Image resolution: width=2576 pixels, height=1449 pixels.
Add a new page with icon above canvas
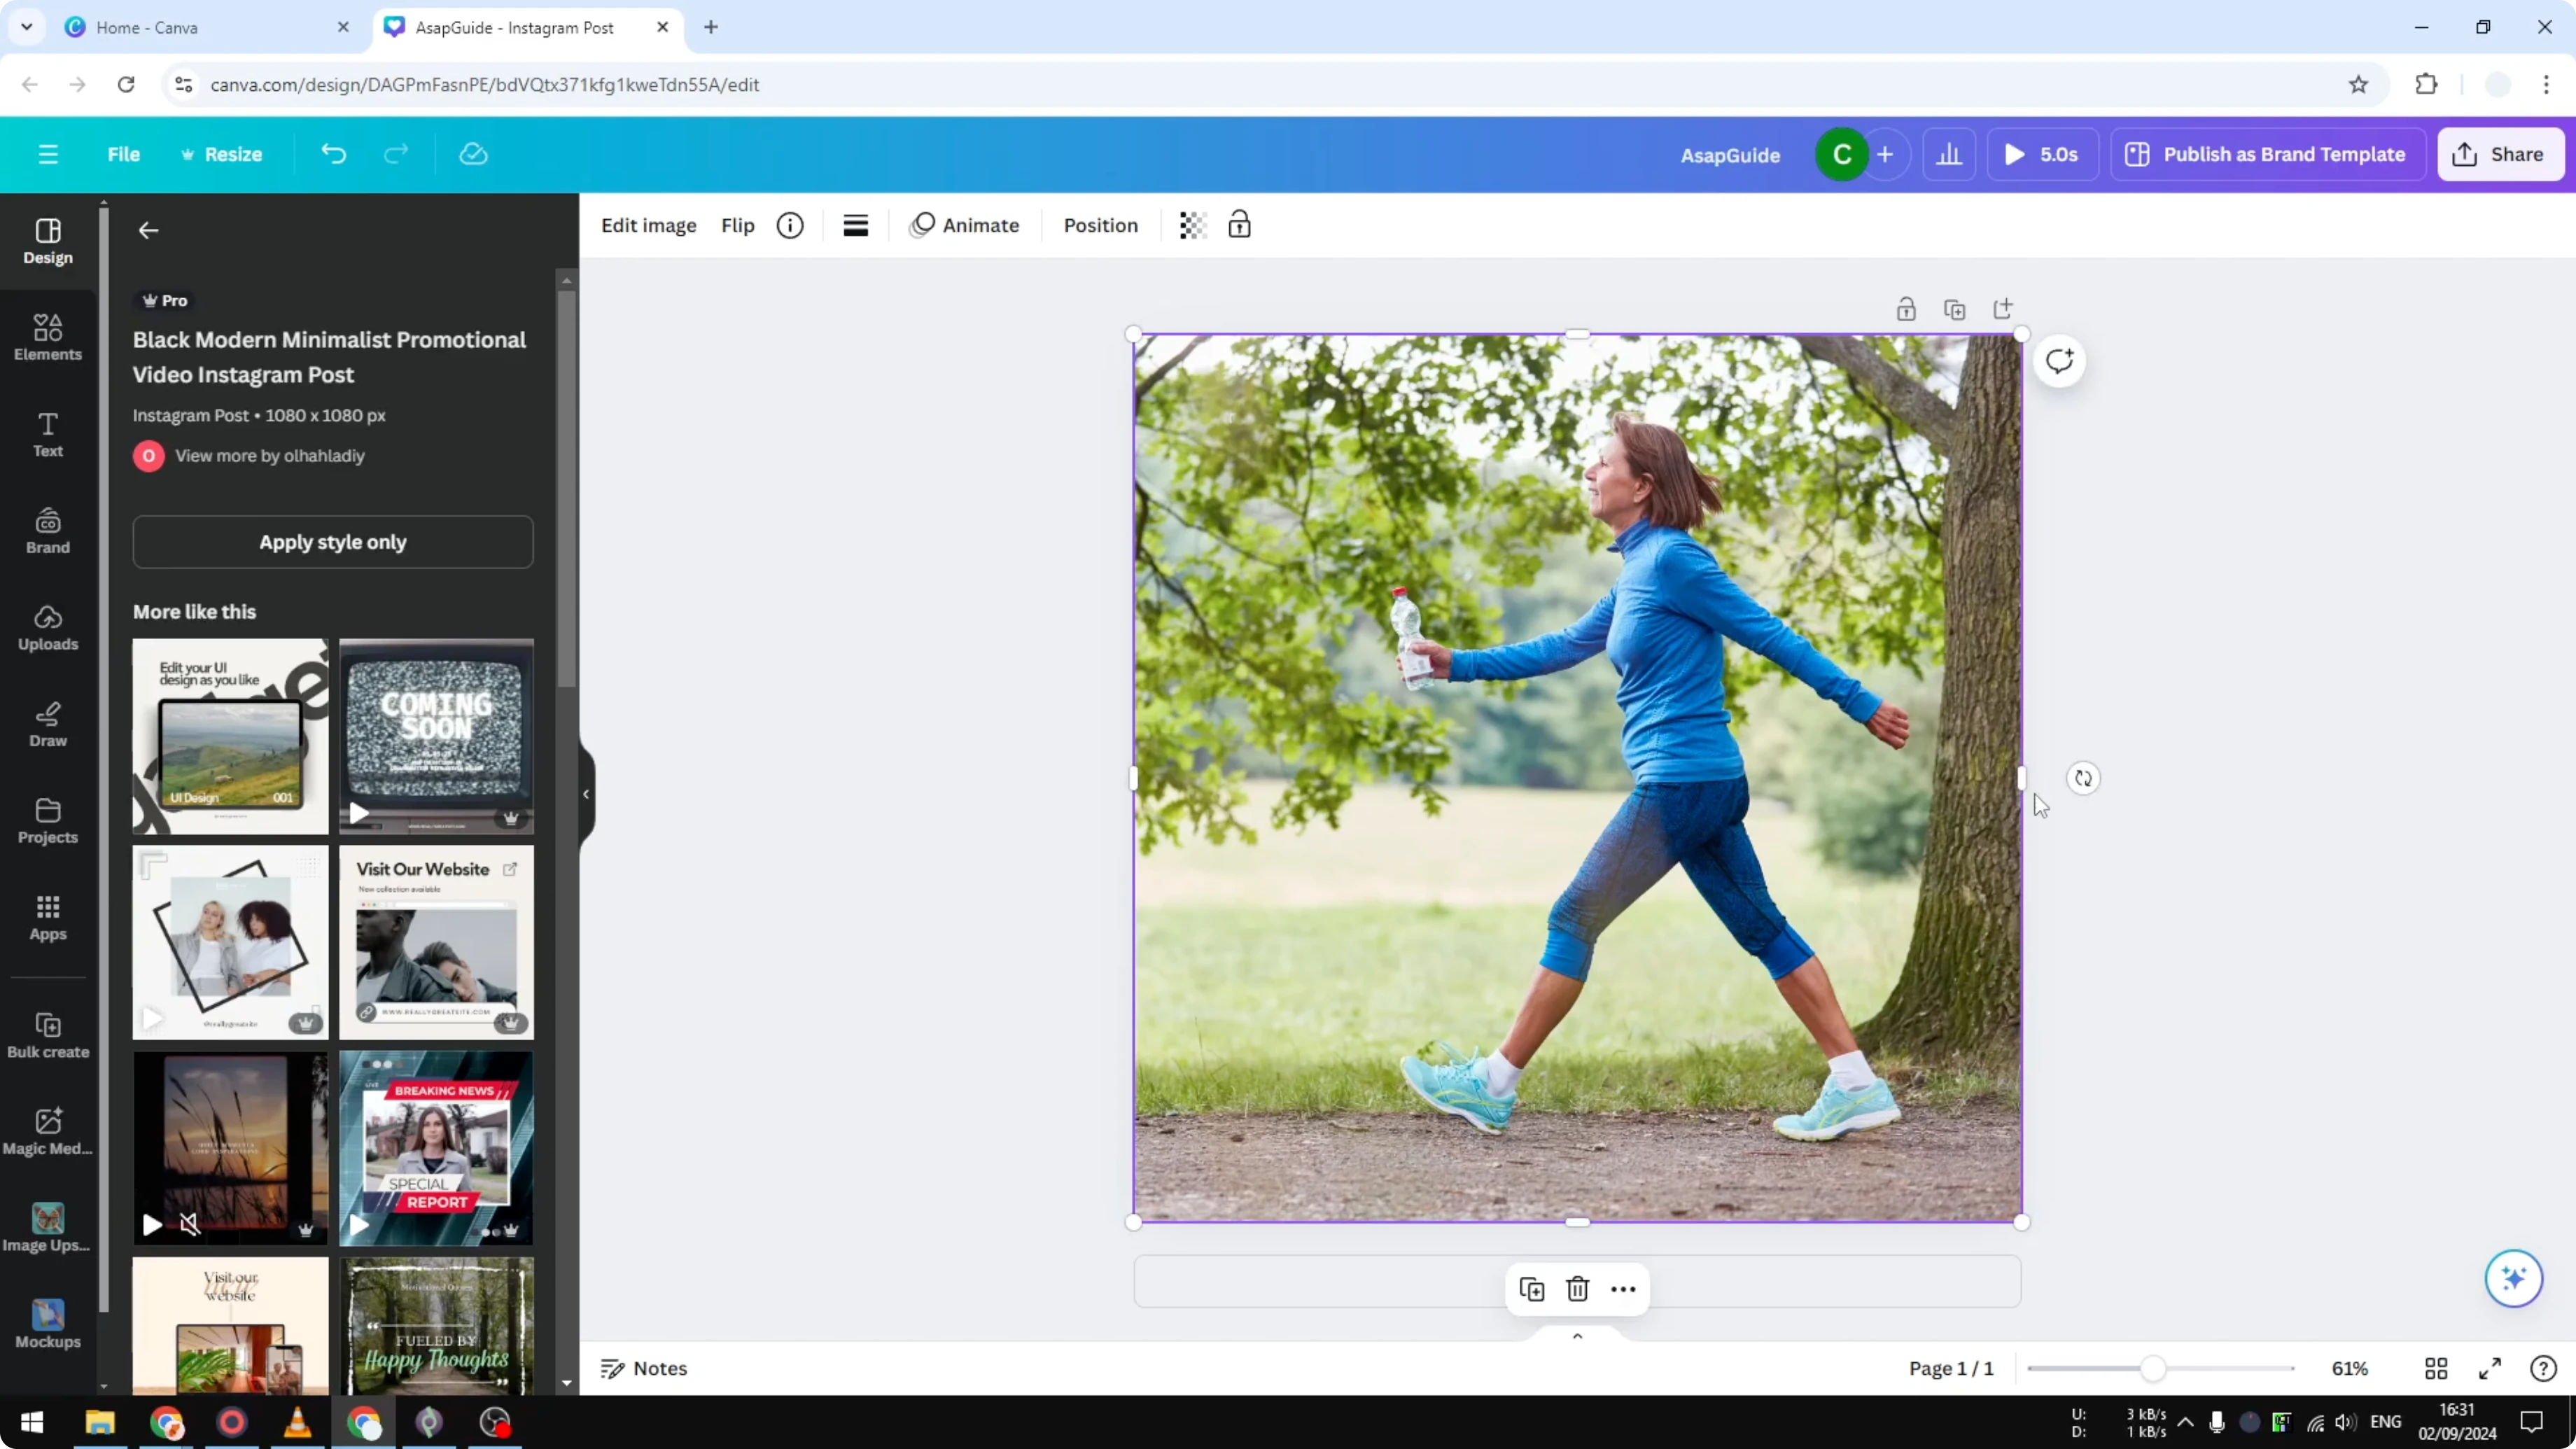pyautogui.click(x=2003, y=309)
